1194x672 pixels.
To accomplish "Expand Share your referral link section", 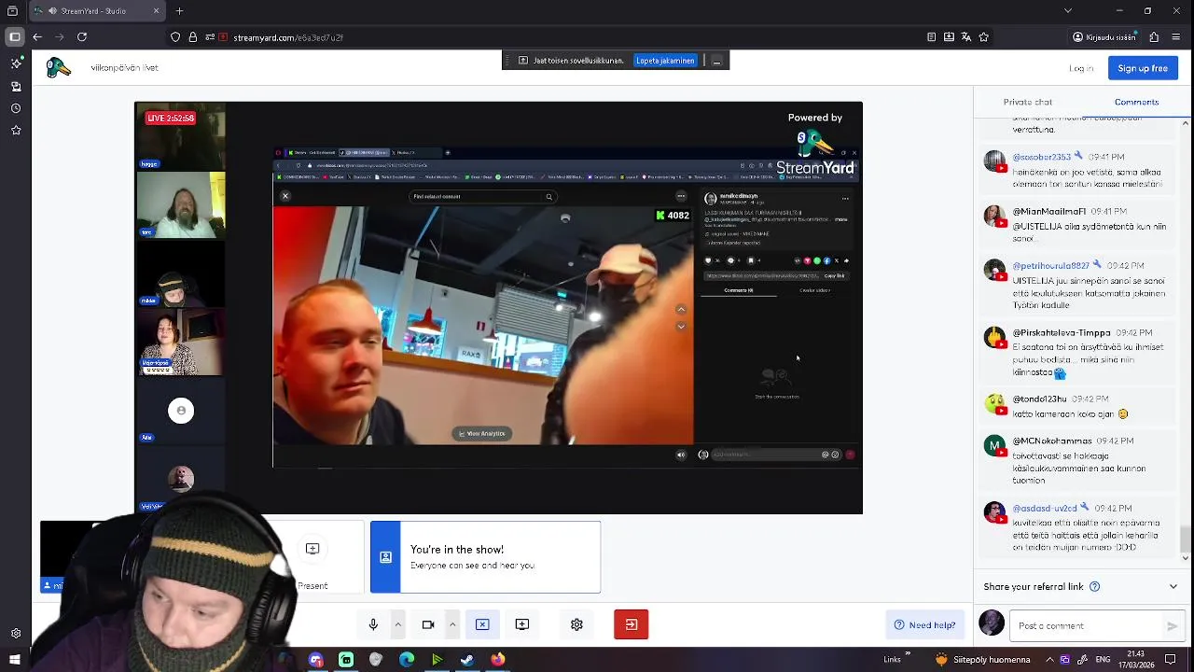I will tap(1173, 586).
